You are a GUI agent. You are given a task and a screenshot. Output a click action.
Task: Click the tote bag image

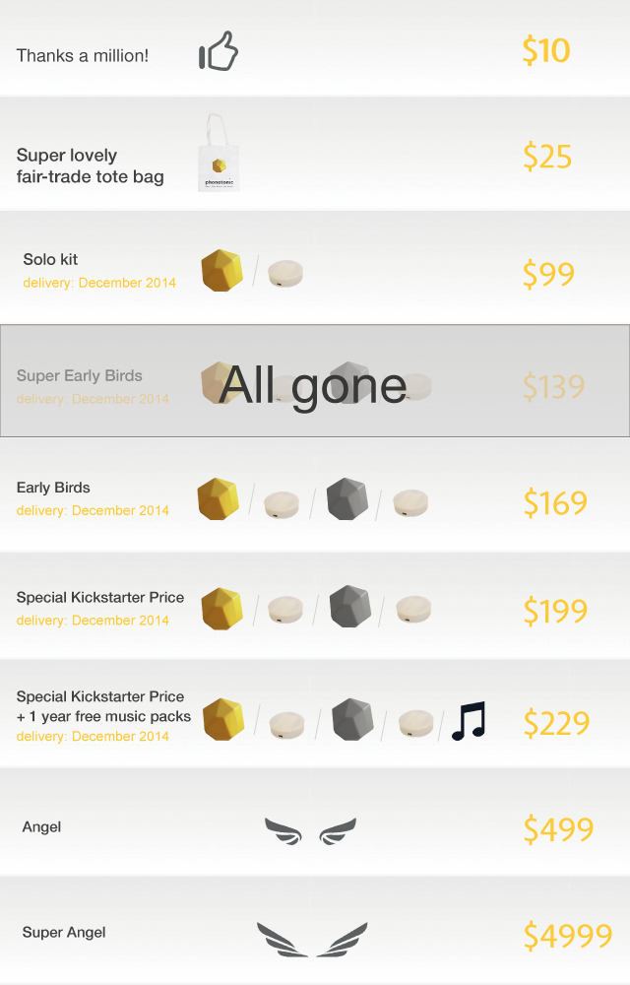tap(219, 153)
